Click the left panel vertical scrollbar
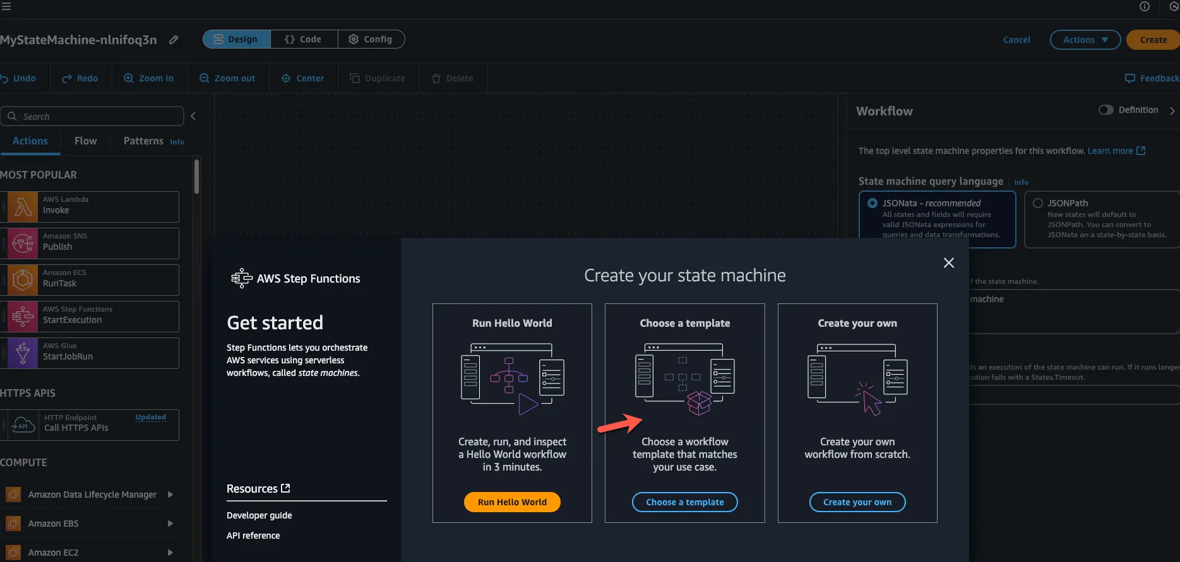Viewport: 1180px width, 562px height. click(197, 177)
